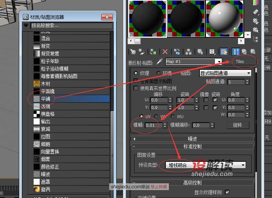272x198 pixels.
Task: Click the 模糊 value field 0.01
Action: [154, 125]
